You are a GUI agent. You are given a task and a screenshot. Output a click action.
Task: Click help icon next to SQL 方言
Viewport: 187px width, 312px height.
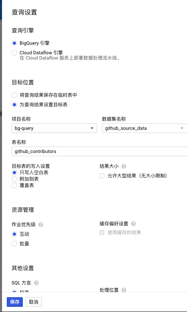point(36,283)
